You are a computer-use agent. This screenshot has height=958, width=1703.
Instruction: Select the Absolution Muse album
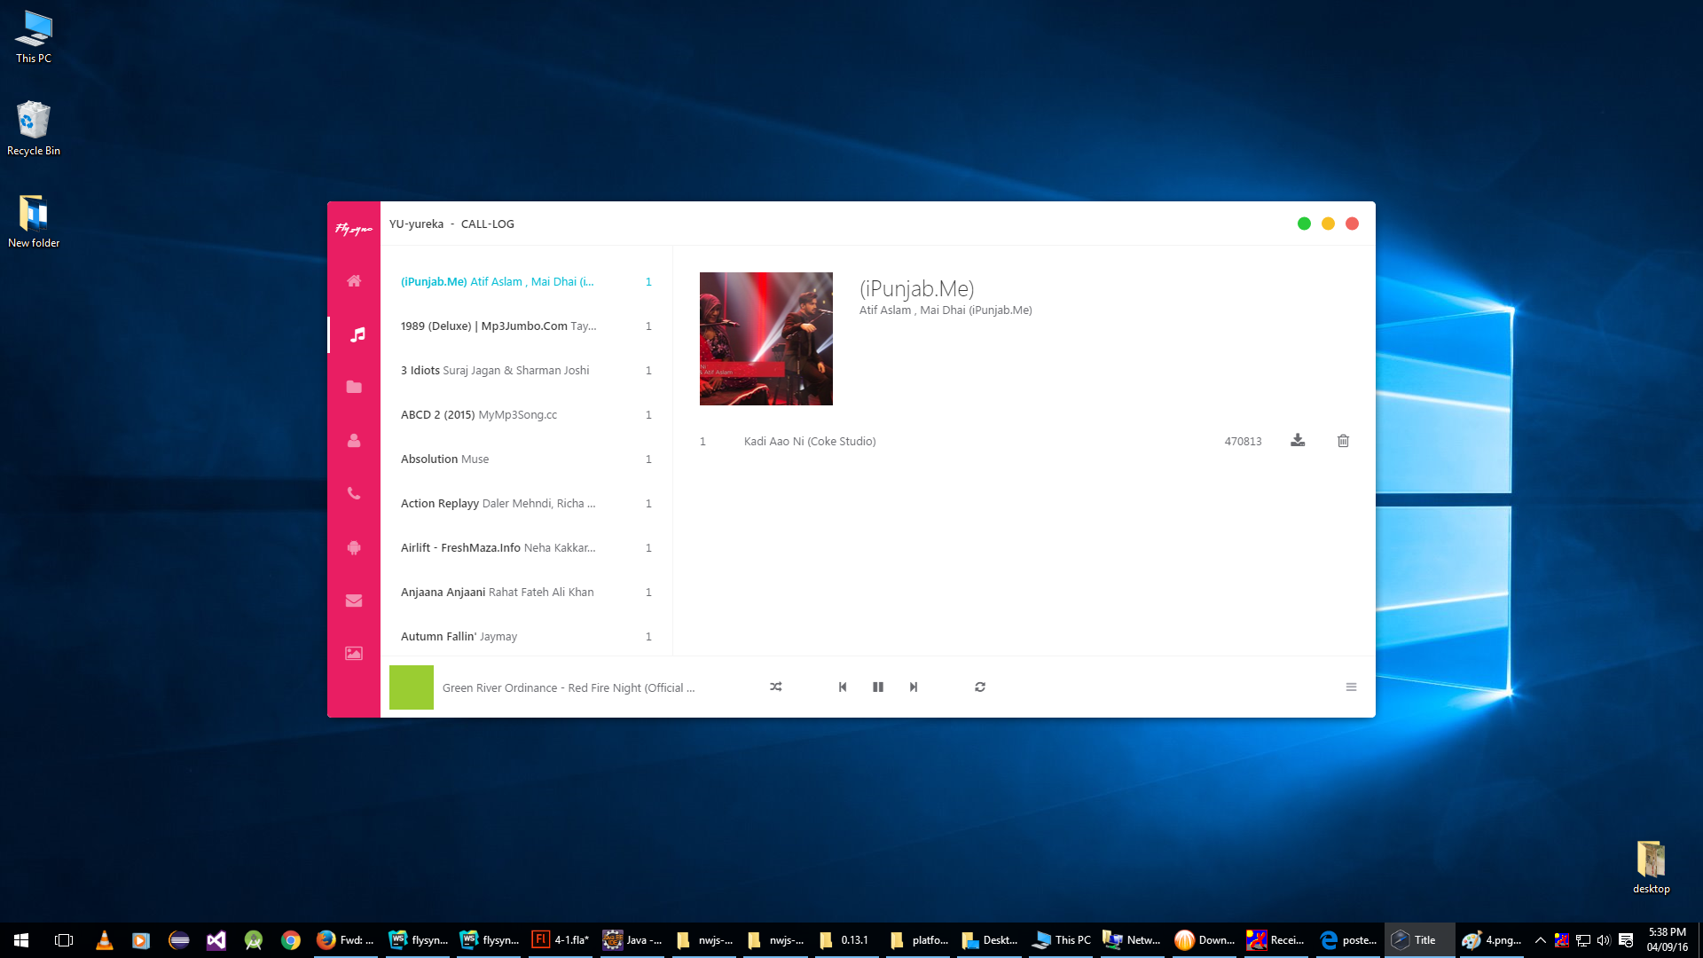click(445, 459)
